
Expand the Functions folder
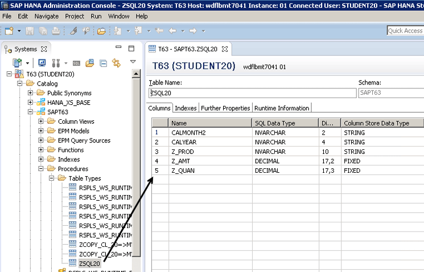[41, 149]
